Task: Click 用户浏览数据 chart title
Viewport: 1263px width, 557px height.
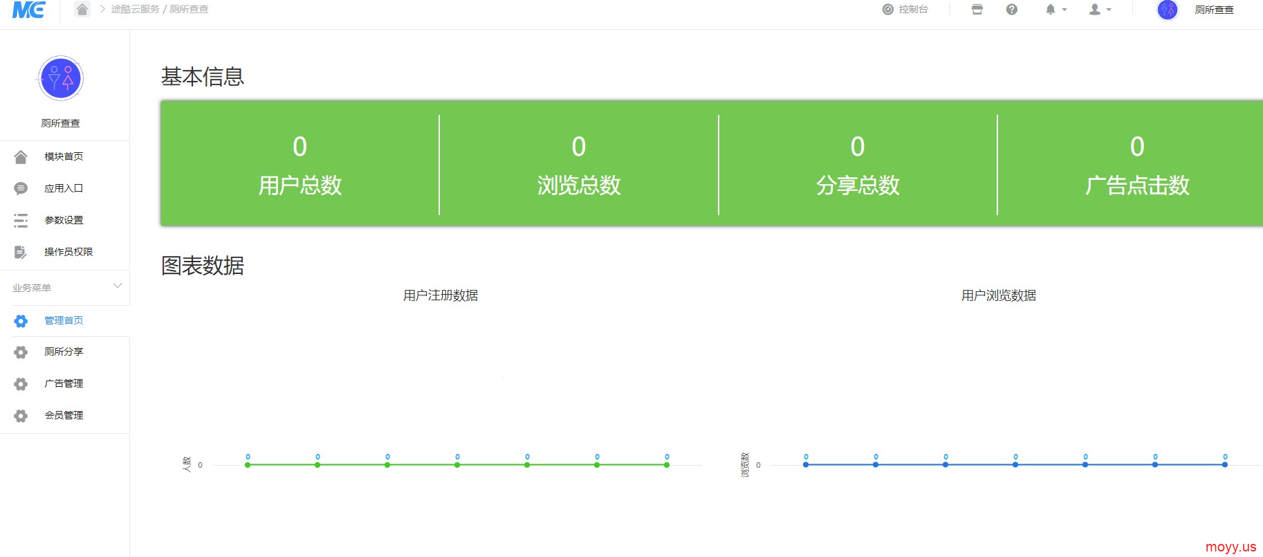Action: [999, 295]
